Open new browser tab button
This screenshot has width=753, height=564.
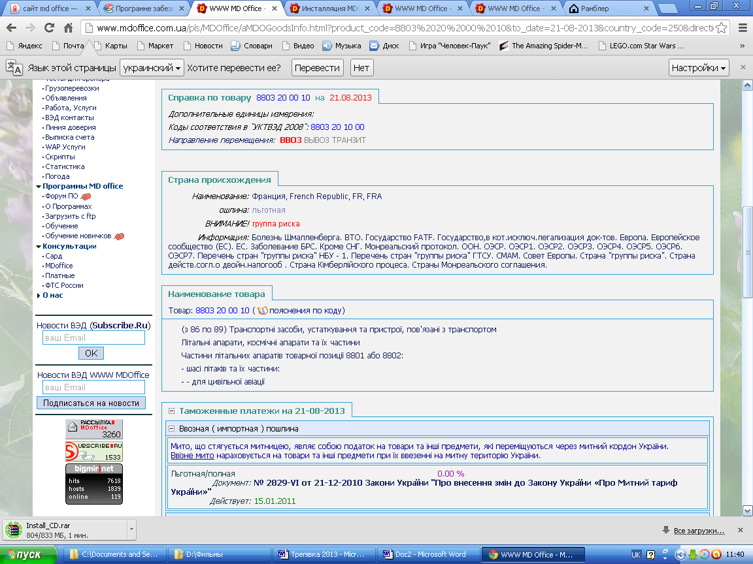click(667, 8)
